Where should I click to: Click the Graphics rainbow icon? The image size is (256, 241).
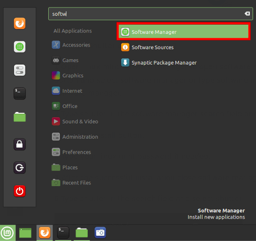(x=56, y=76)
